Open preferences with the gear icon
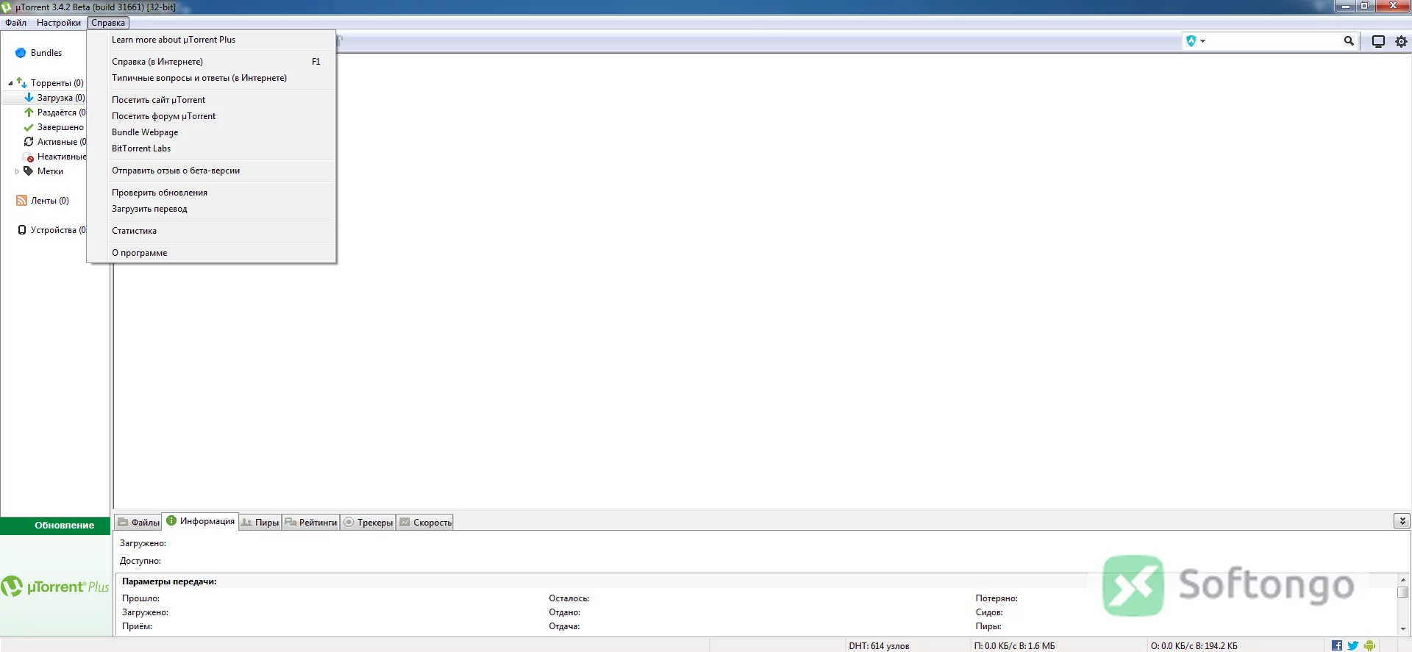Screen dimensions: 1412x652 pyautogui.click(x=1402, y=41)
